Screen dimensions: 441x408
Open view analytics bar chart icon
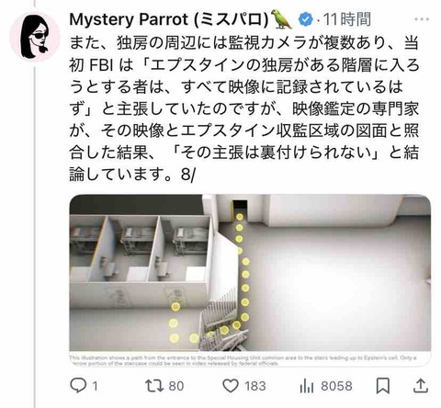click(x=307, y=386)
